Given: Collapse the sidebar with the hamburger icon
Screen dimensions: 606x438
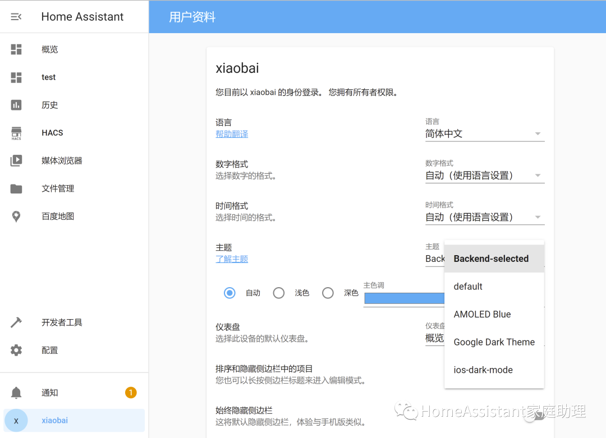Looking at the screenshot, I should click(16, 17).
